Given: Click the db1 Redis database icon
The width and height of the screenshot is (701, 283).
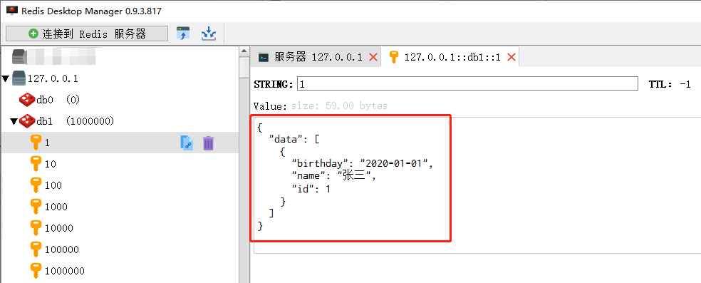Looking at the screenshot, I should 27,121.
